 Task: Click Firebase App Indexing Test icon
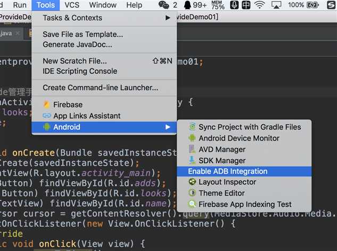[x=192, y=204]
